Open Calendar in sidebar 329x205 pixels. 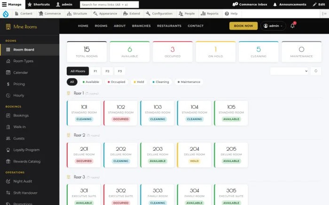[30, 73]
